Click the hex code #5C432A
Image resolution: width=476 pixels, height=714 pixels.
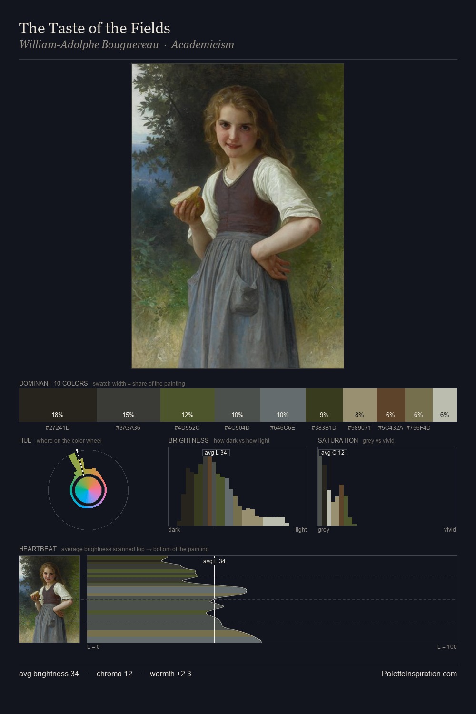coord(390,428)
